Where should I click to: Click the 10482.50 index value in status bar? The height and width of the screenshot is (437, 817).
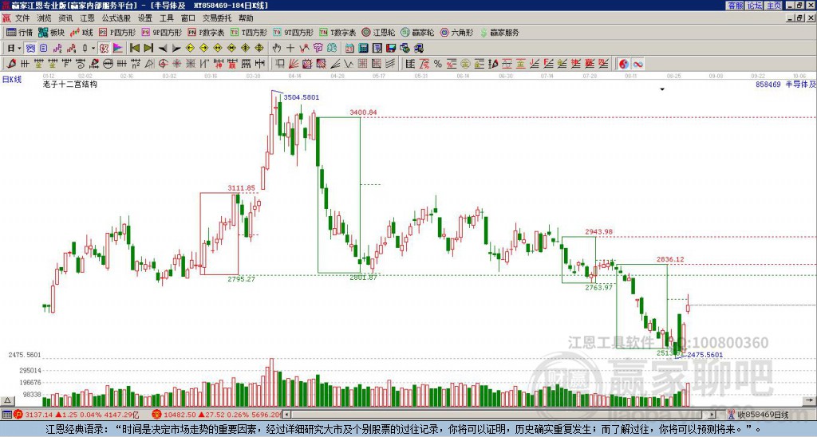(178, 415)
